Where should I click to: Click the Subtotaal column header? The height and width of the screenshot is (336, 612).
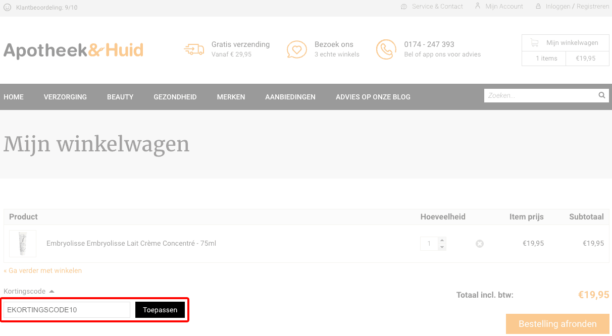[586, 217]
